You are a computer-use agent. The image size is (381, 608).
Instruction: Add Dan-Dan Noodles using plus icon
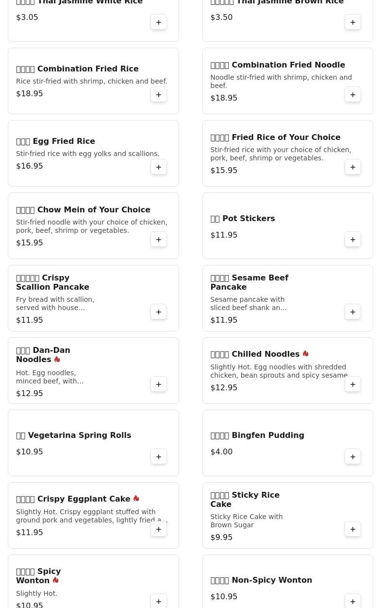point(159,384)
